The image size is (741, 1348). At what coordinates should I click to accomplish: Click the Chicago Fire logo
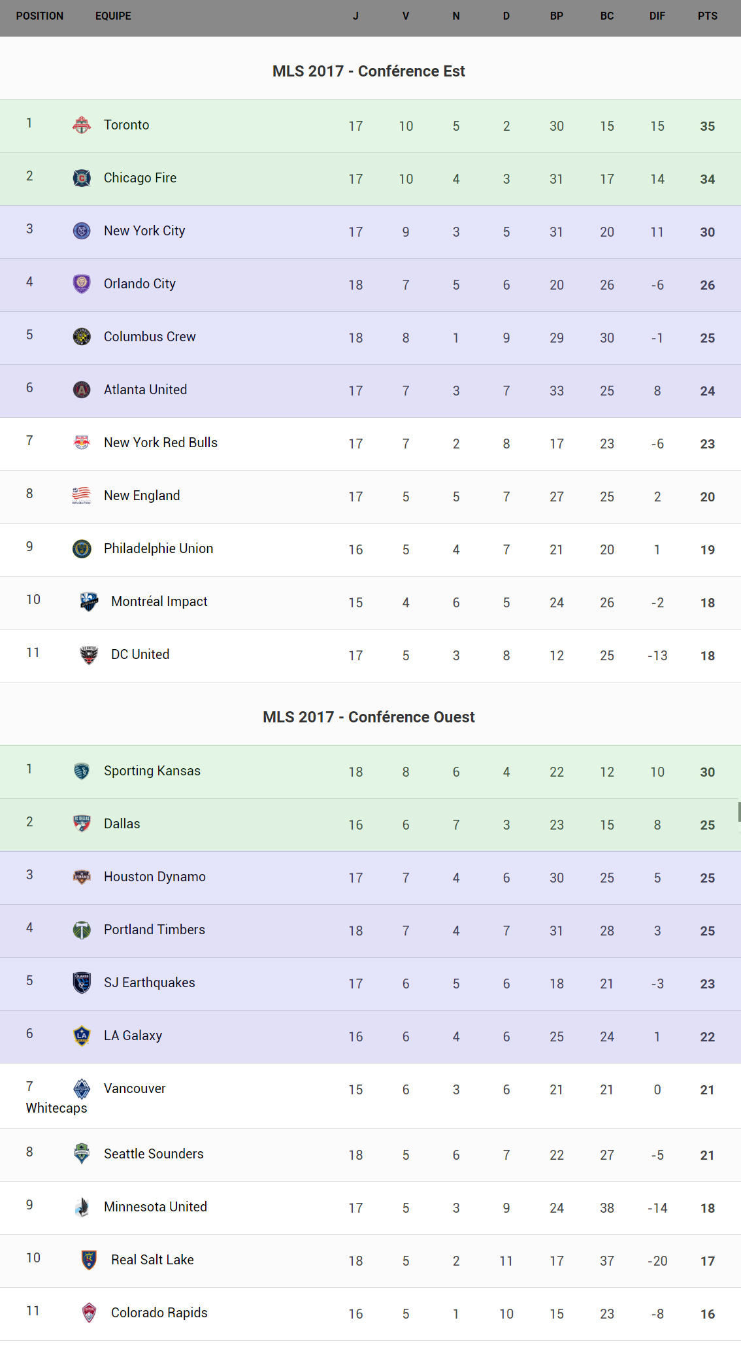(x=82, y=178)
